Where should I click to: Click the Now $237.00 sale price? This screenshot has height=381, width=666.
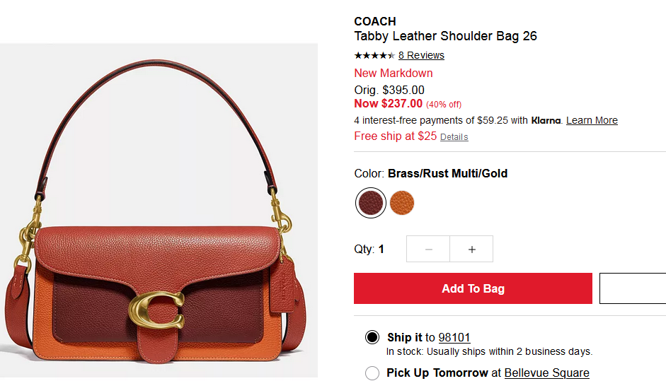click(x=389, y=103)
